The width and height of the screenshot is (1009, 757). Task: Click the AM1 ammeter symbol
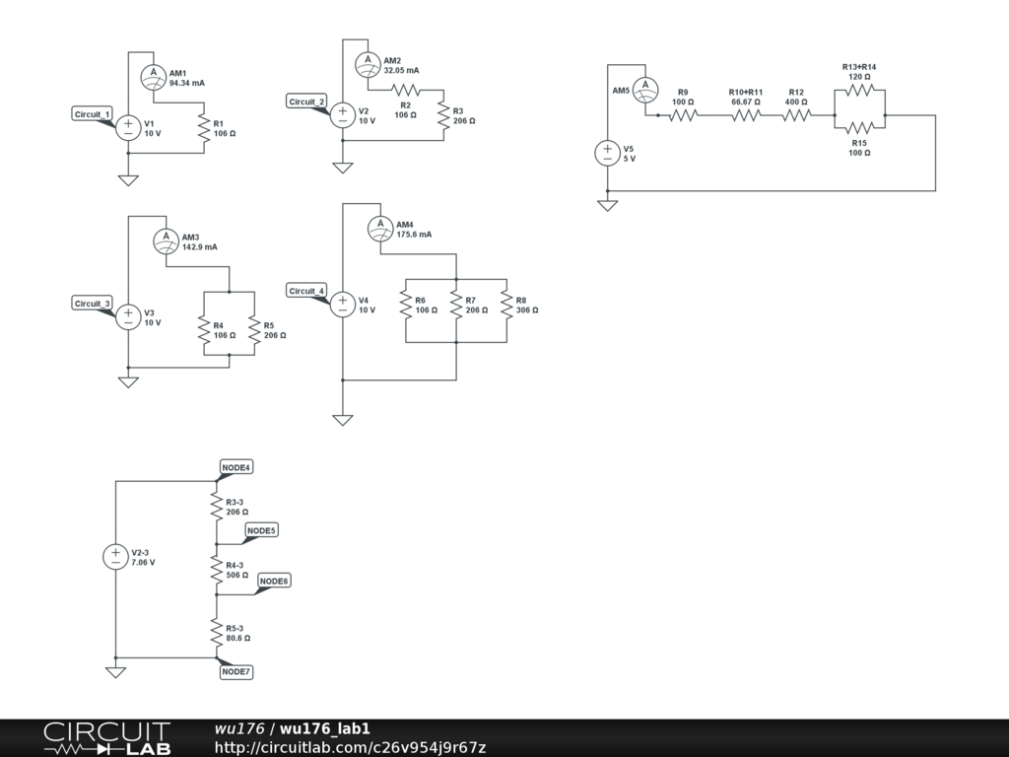[x=153, y=75]
